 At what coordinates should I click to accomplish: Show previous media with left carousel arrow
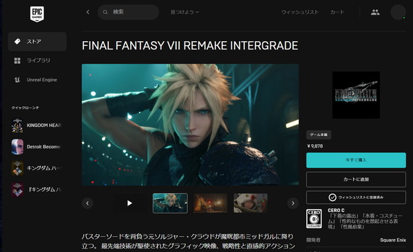(87, 203)
